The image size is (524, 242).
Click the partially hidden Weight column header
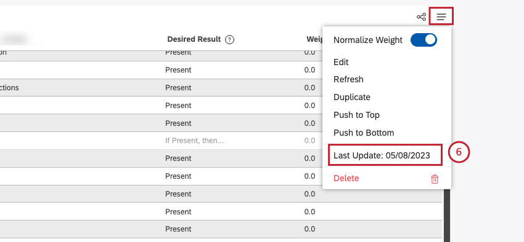(314, 39)
